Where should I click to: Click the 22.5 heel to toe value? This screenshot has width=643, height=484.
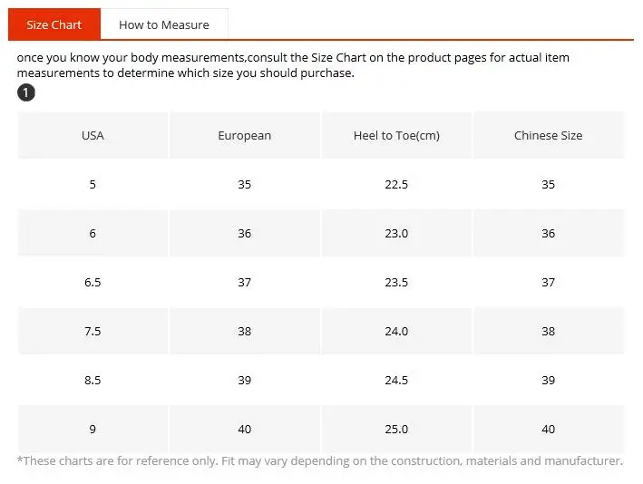396,185
